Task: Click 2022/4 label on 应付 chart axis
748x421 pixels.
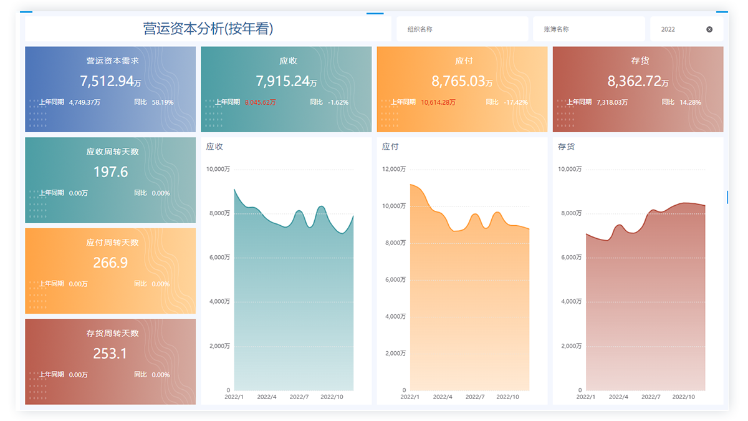Action: pos(443,397)
